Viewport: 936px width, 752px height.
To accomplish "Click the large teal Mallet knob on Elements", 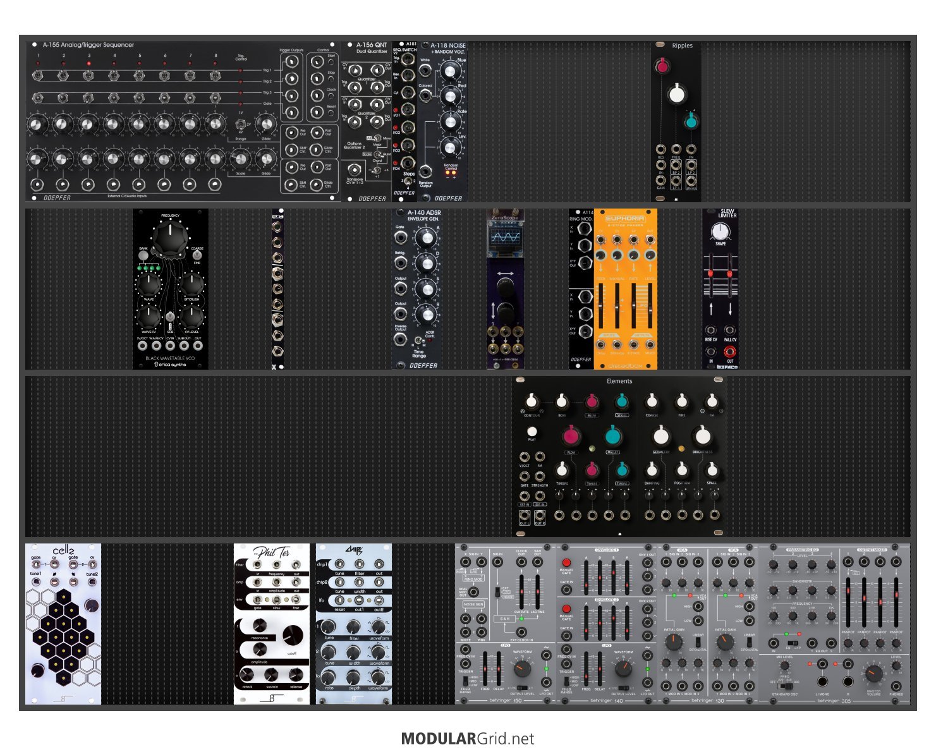I will coord(612,436).
